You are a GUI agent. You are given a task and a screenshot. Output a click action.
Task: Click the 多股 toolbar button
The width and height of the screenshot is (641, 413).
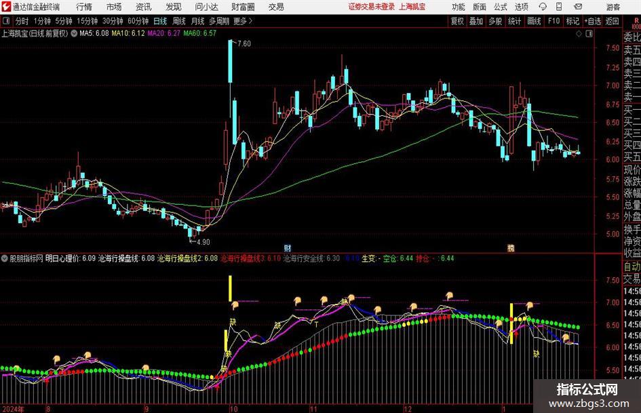[495, 21]
